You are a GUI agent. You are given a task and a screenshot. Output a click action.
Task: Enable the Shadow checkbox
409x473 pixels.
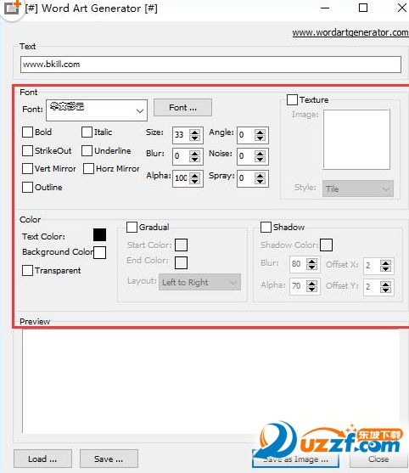tap(266, 227)
